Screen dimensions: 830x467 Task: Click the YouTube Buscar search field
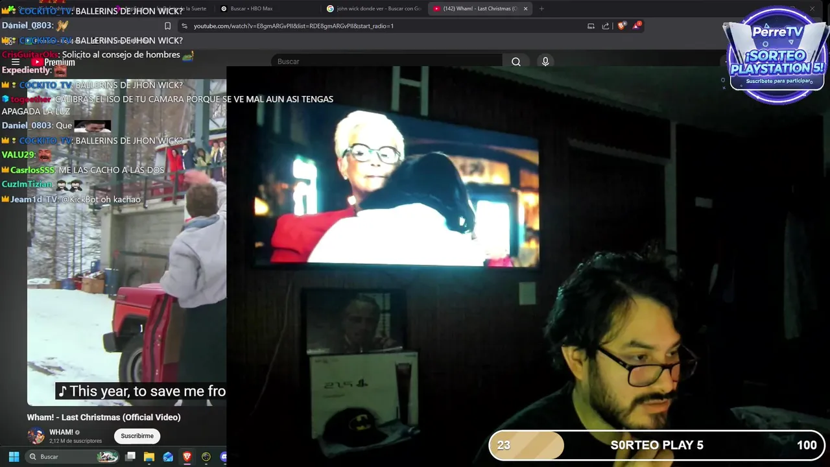pos(388,62)
